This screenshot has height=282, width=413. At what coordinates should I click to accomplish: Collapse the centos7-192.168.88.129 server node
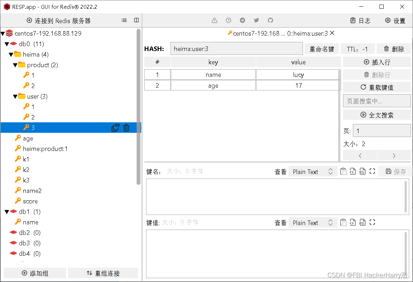(x=3, y=34)
